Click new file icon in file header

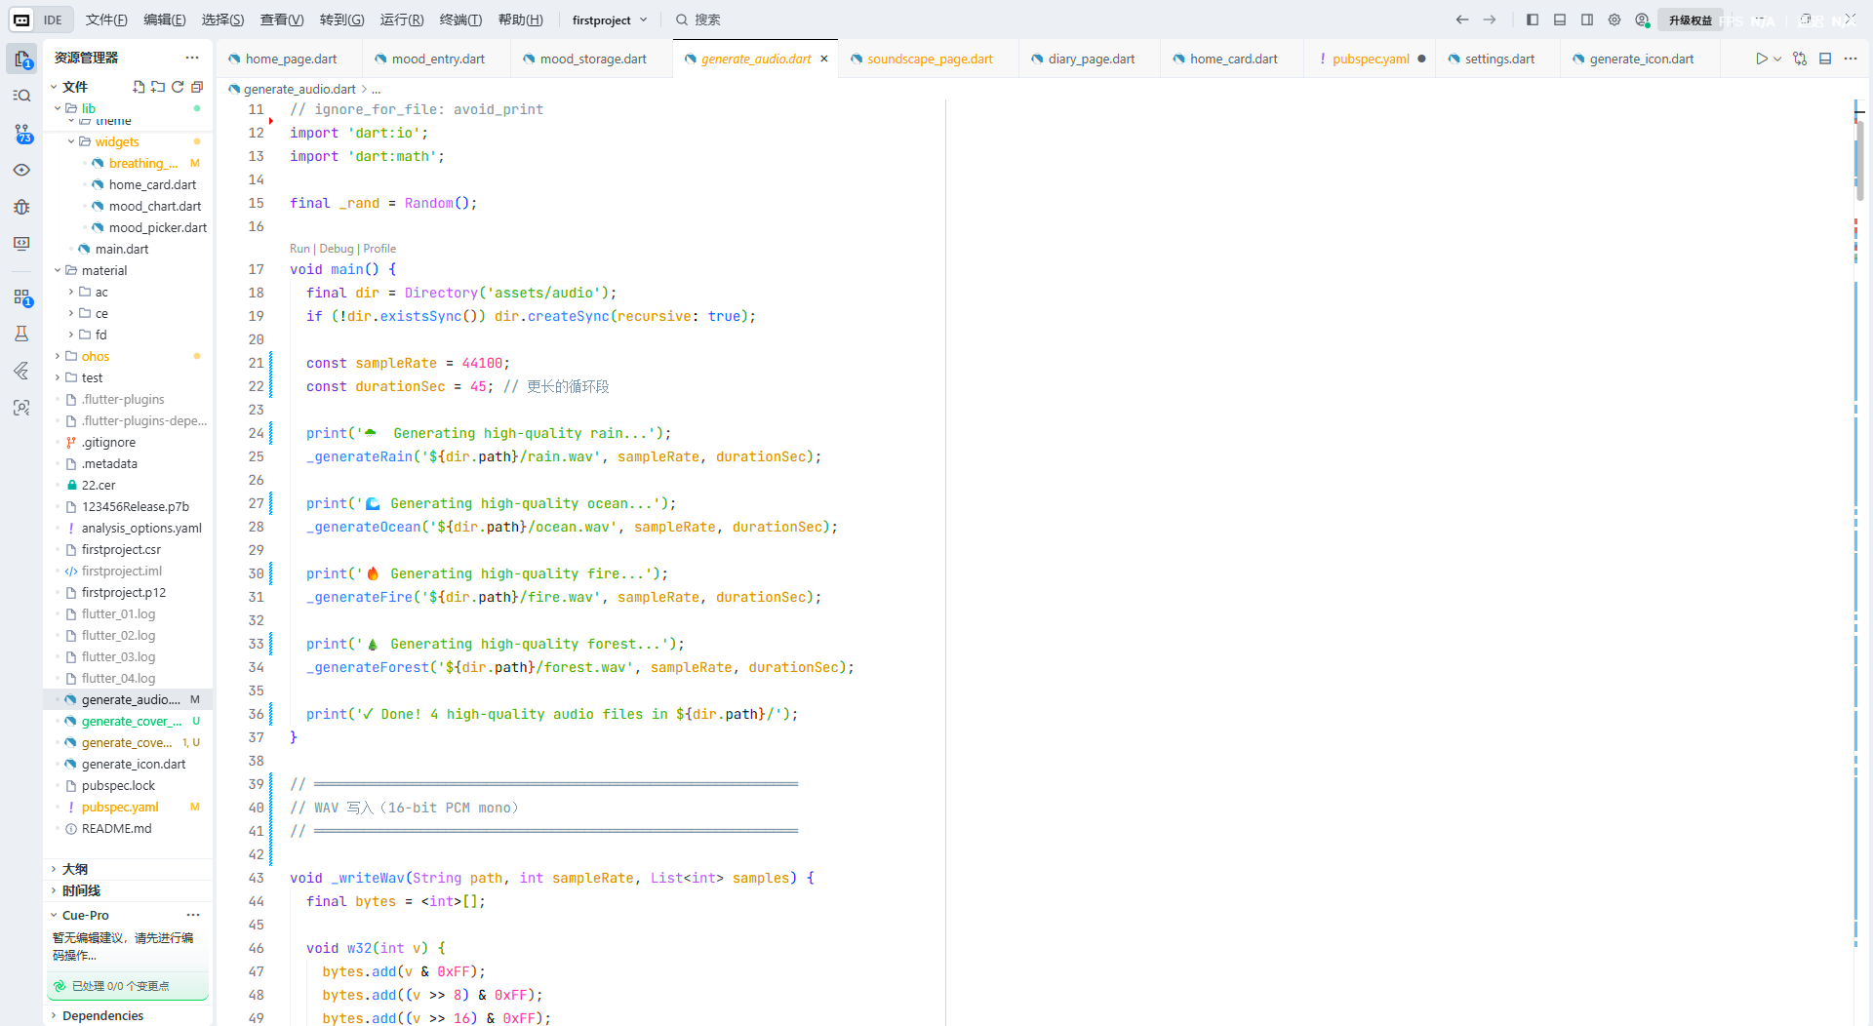tap(139, 87)
